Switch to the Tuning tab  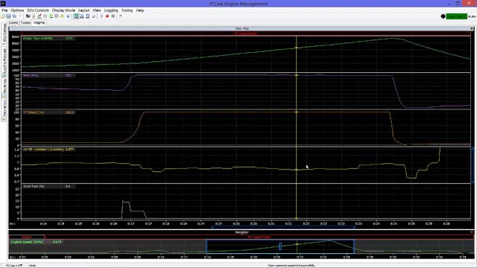[x=25, y=22]
